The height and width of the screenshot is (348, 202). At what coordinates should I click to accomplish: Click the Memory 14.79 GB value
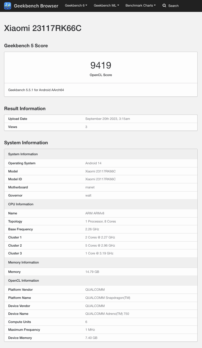pos(92,272)
